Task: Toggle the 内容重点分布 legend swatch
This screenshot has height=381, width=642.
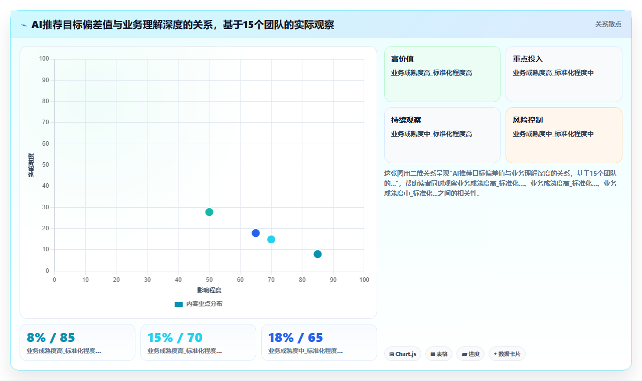Action: 179,304
